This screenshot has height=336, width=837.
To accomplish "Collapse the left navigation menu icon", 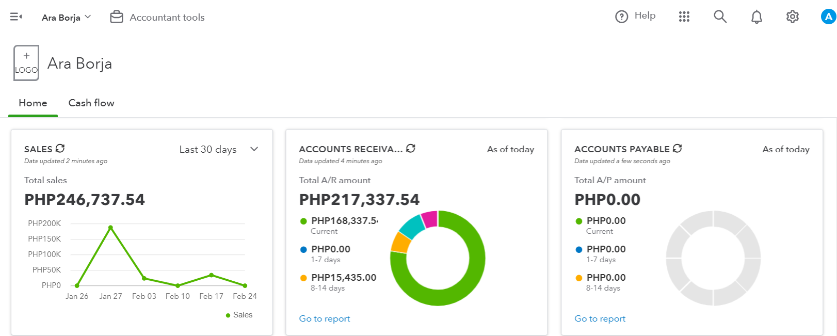I will pyautogui.click(x=16, y=17).
